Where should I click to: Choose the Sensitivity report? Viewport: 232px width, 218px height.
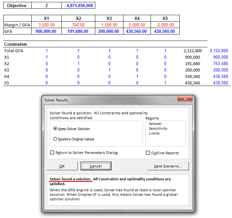158,128
